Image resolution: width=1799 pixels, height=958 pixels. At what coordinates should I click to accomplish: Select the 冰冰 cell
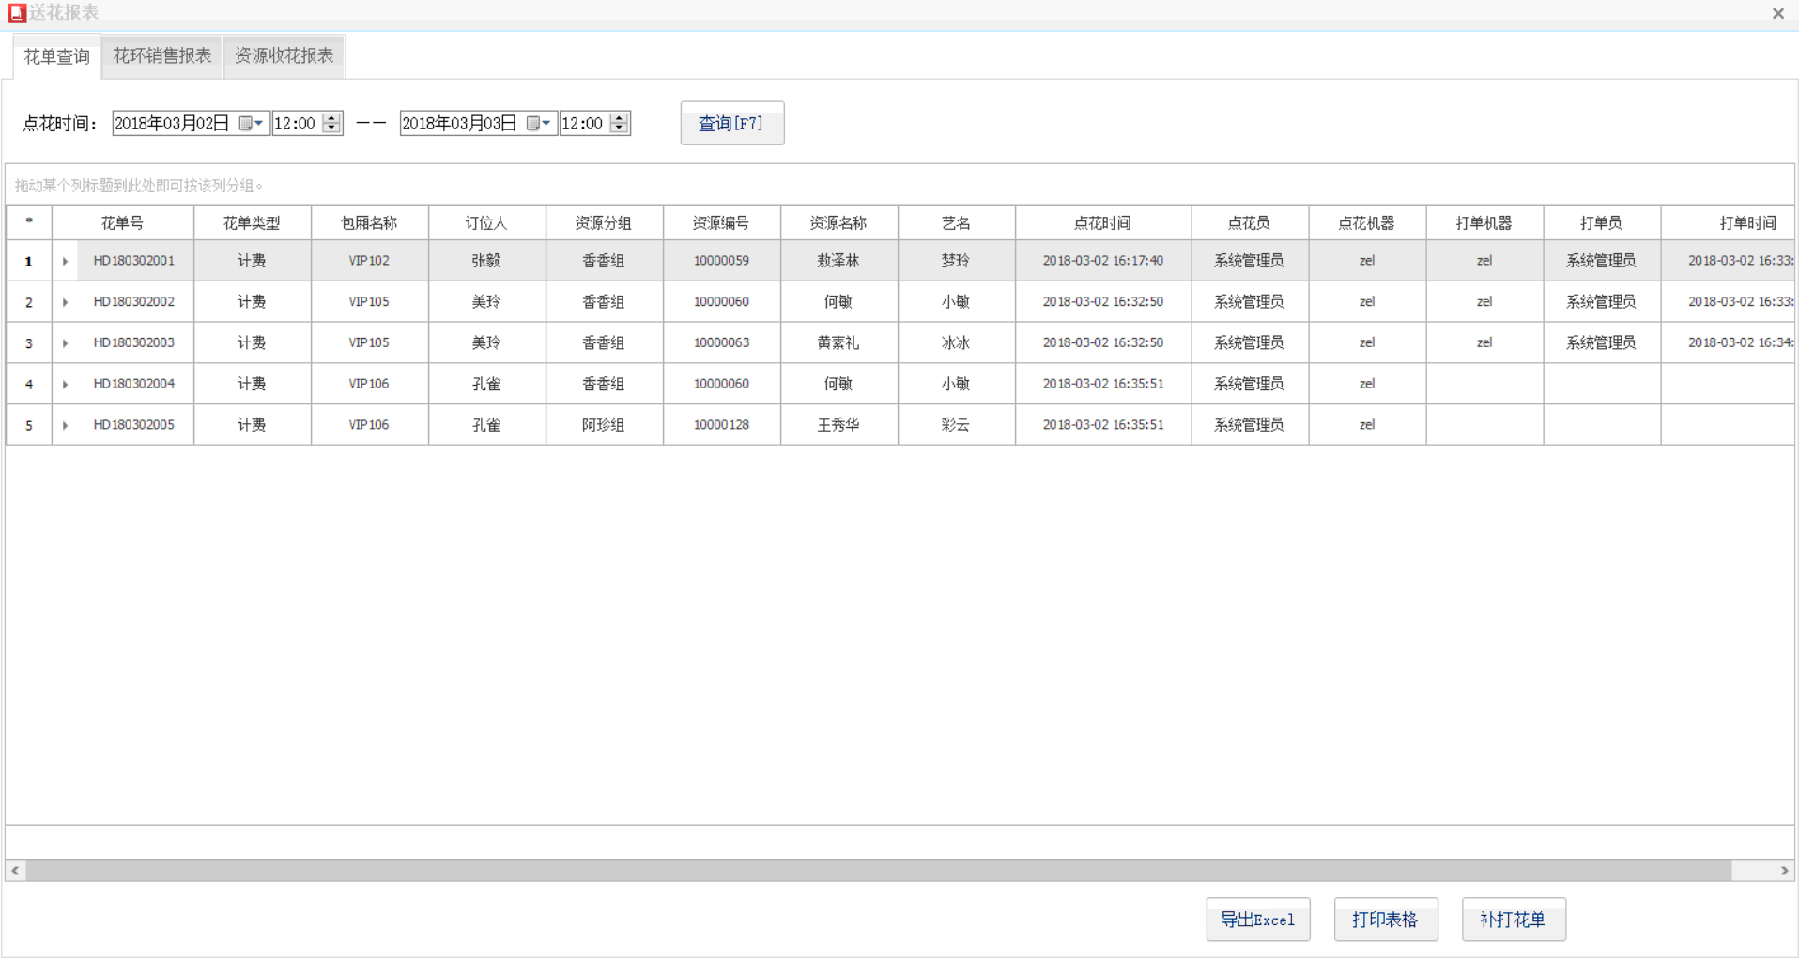coord(956,343)
